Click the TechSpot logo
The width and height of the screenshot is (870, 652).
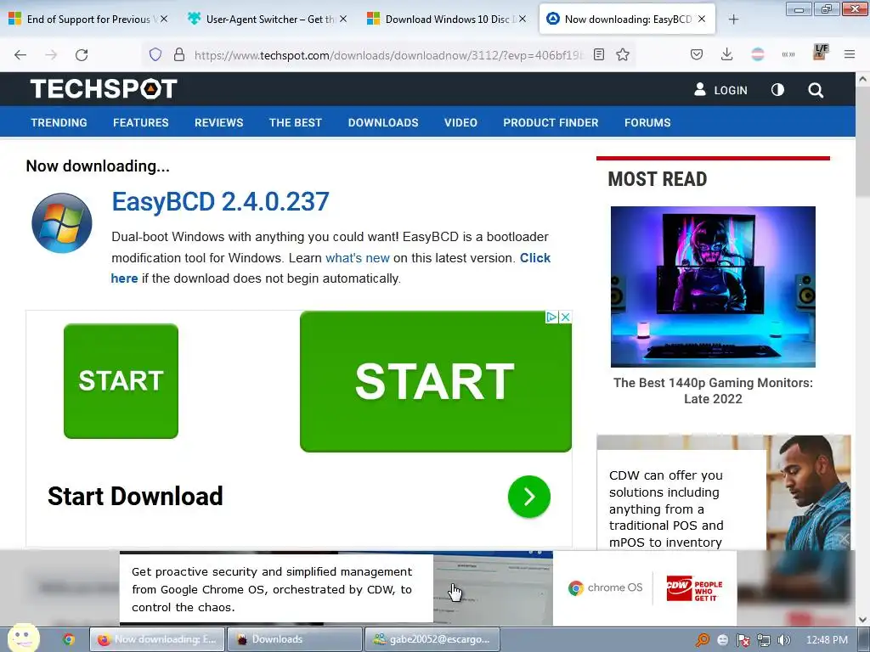(x=104, y=88)
